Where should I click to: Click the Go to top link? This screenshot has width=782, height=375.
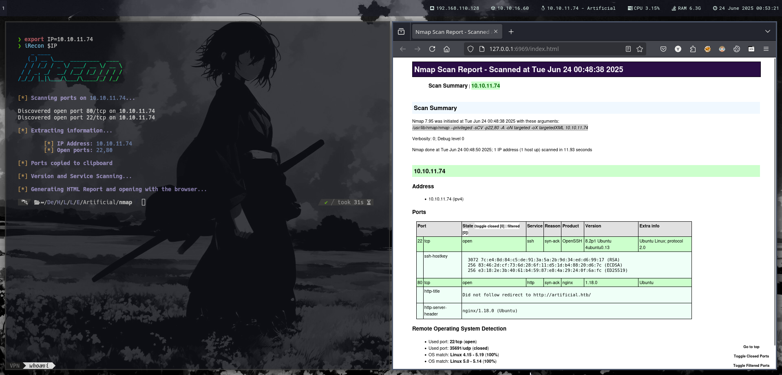point(751,347)
